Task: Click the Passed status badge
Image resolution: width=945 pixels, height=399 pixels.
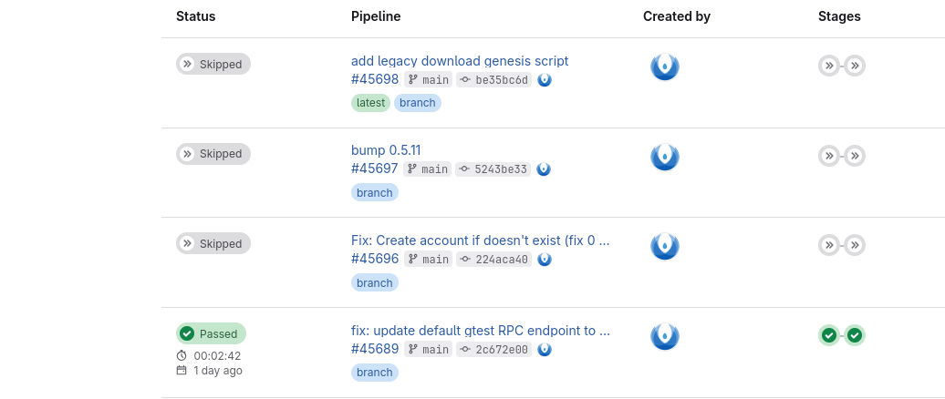Action: click(212, 333)
